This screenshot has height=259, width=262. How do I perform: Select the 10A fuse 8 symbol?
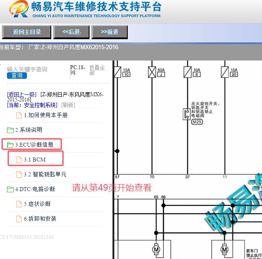[187, 72]
